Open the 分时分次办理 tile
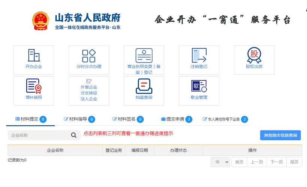Viewport: 307px width, 187px height. [x=89, y=60]
